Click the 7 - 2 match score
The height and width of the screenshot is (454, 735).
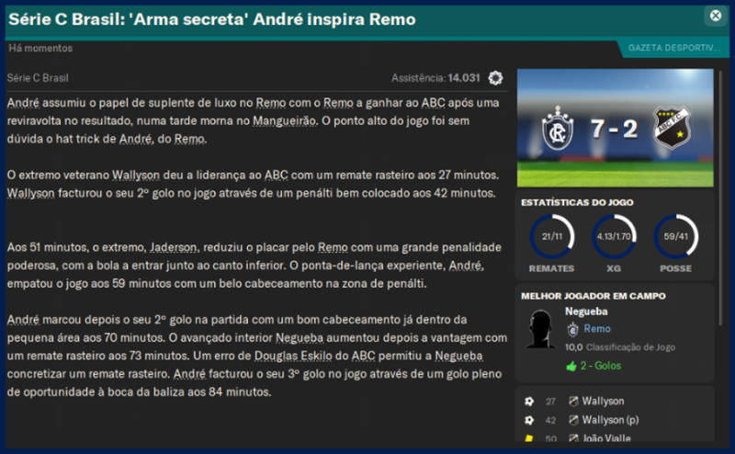[614, 129]
